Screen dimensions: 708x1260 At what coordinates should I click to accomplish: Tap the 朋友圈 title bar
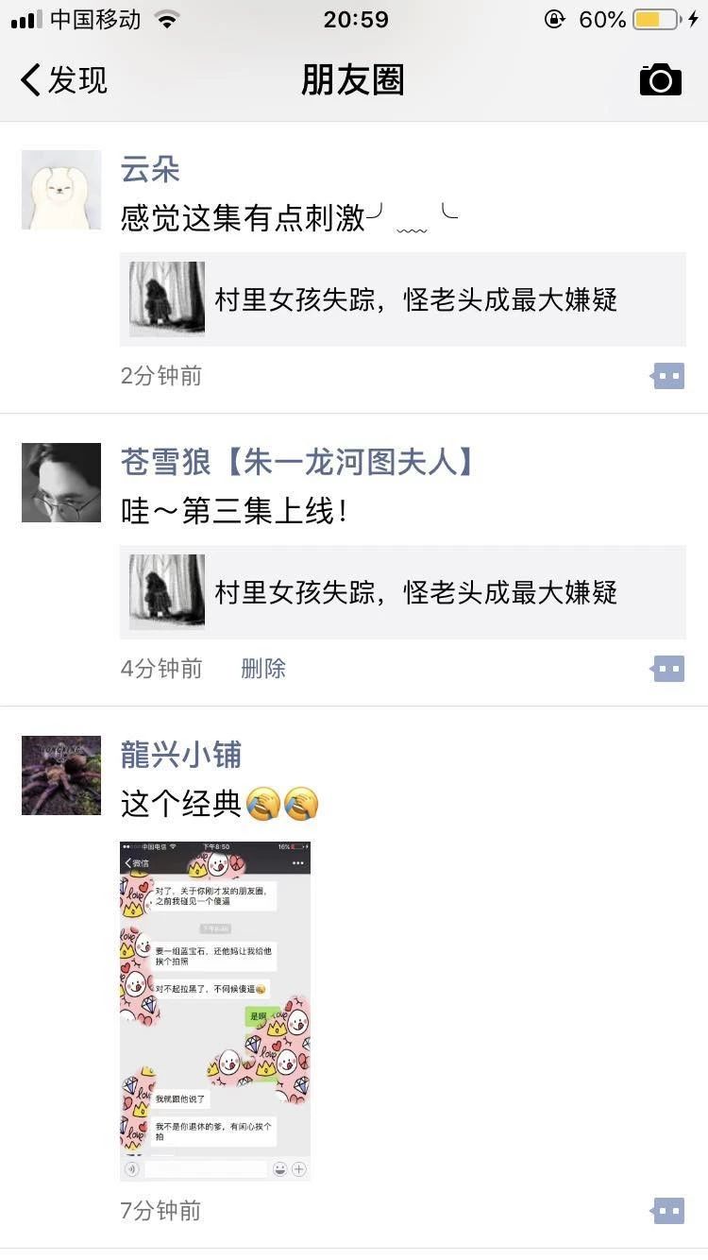pos(353,80)
